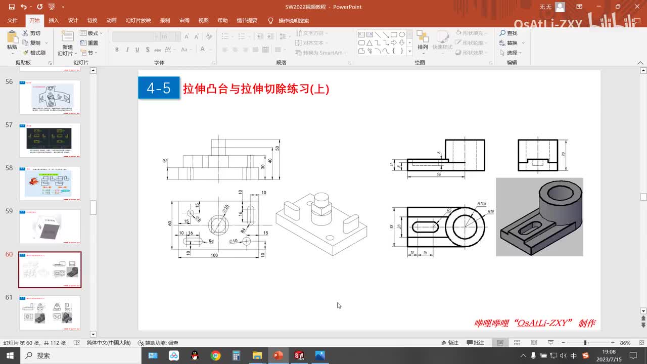Open 选择 select dropdown

[511, 53]
